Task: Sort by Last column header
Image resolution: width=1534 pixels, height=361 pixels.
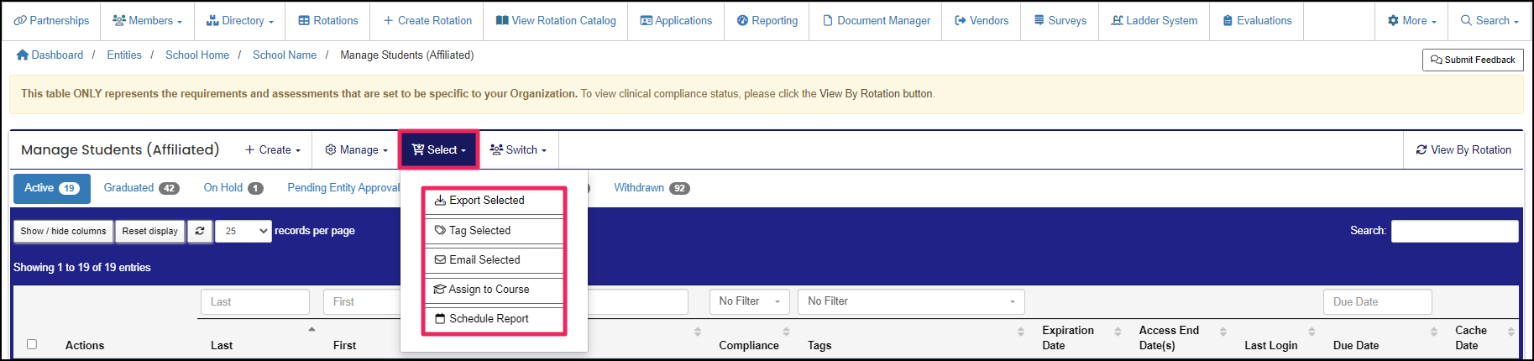Action: (x=222, y=345)
